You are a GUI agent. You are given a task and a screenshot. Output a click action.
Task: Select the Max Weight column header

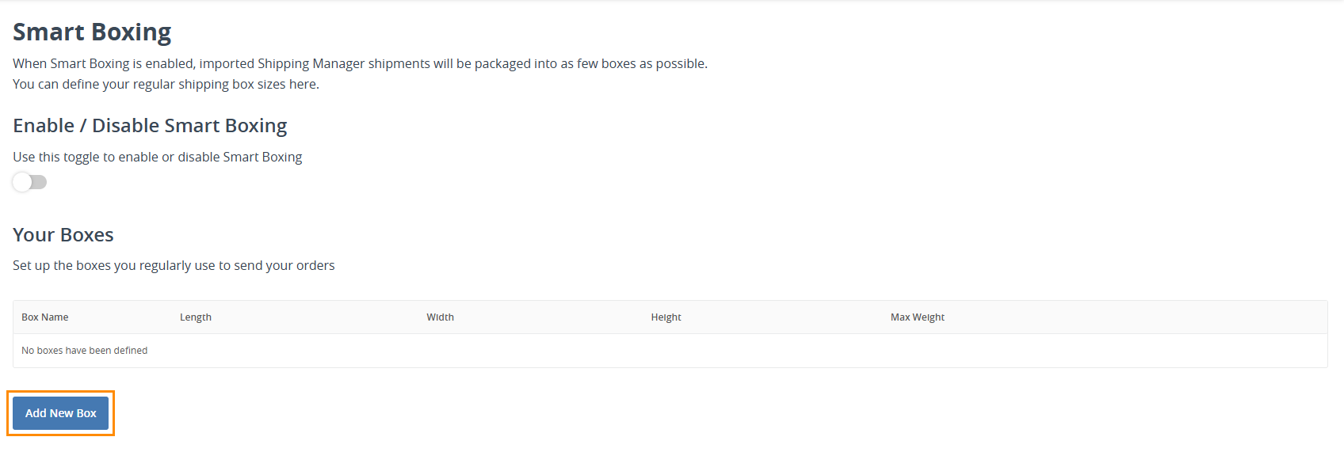pos(918,317)
